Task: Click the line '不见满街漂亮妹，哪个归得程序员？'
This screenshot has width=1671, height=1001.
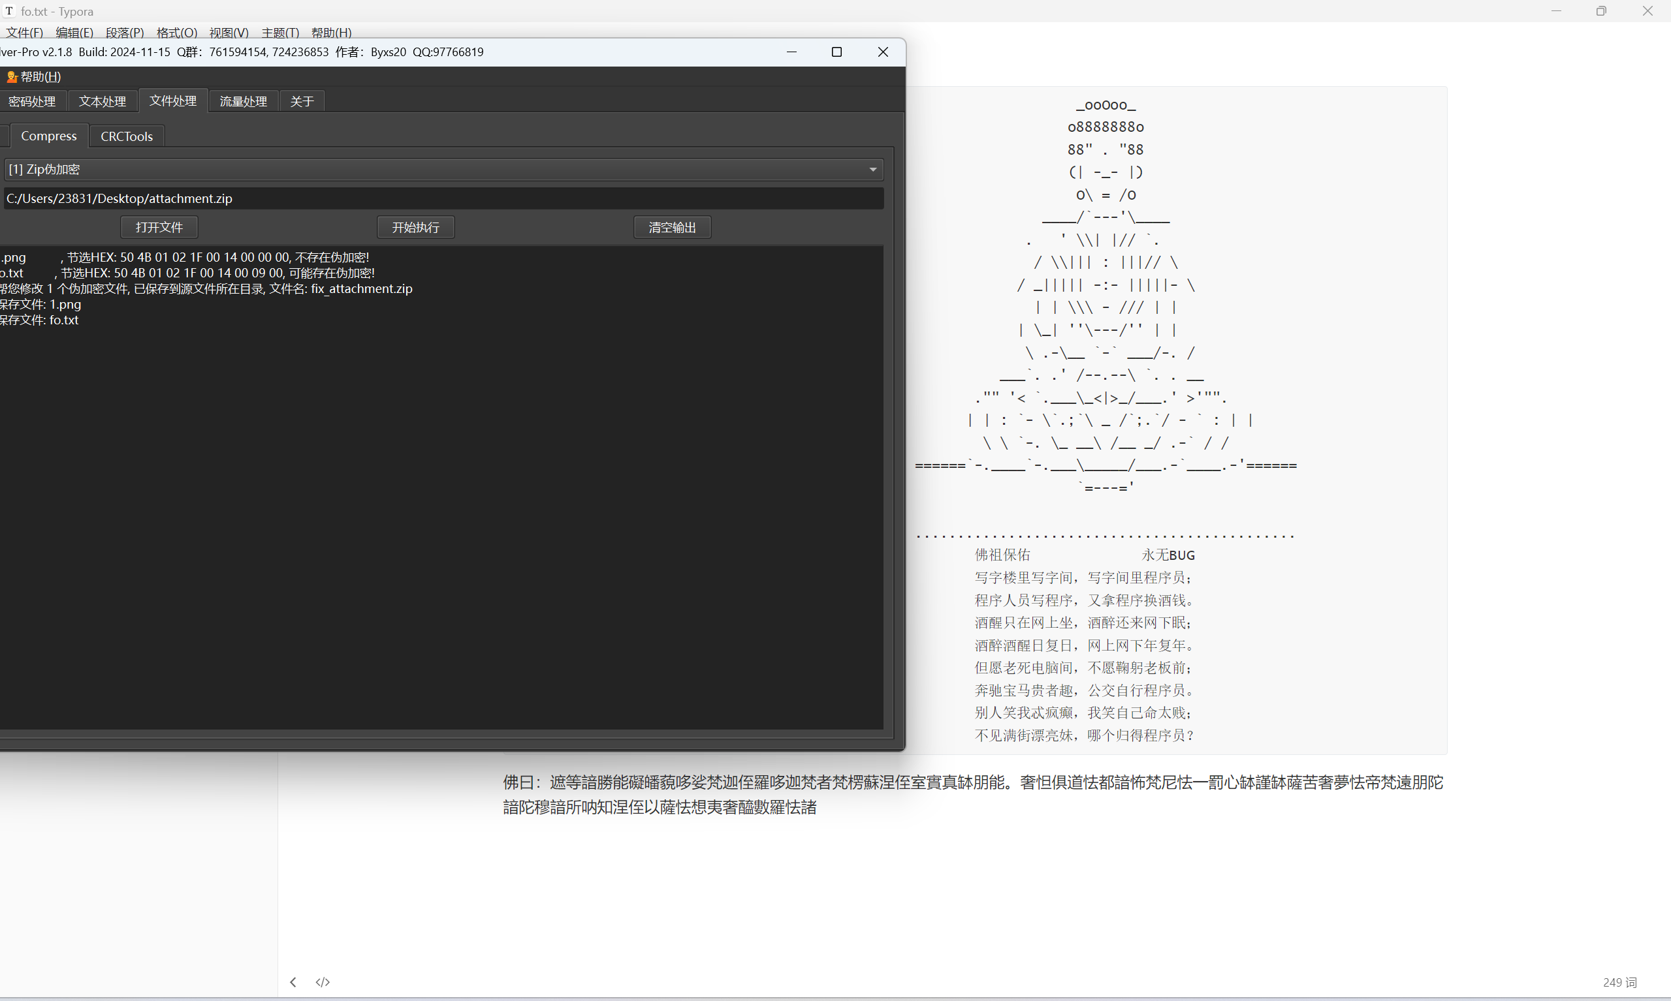Action: pyautogui.click(x=1085, y=735)
